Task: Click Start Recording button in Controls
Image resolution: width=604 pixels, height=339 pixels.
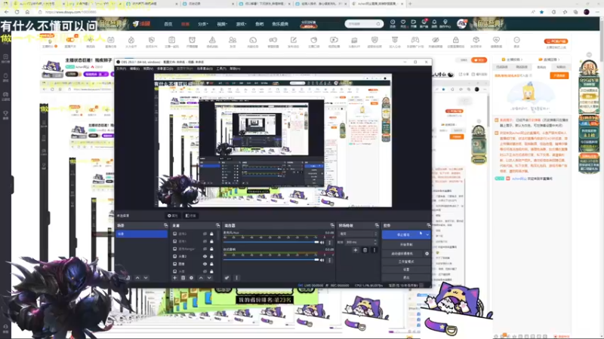Action: (406, 244)
